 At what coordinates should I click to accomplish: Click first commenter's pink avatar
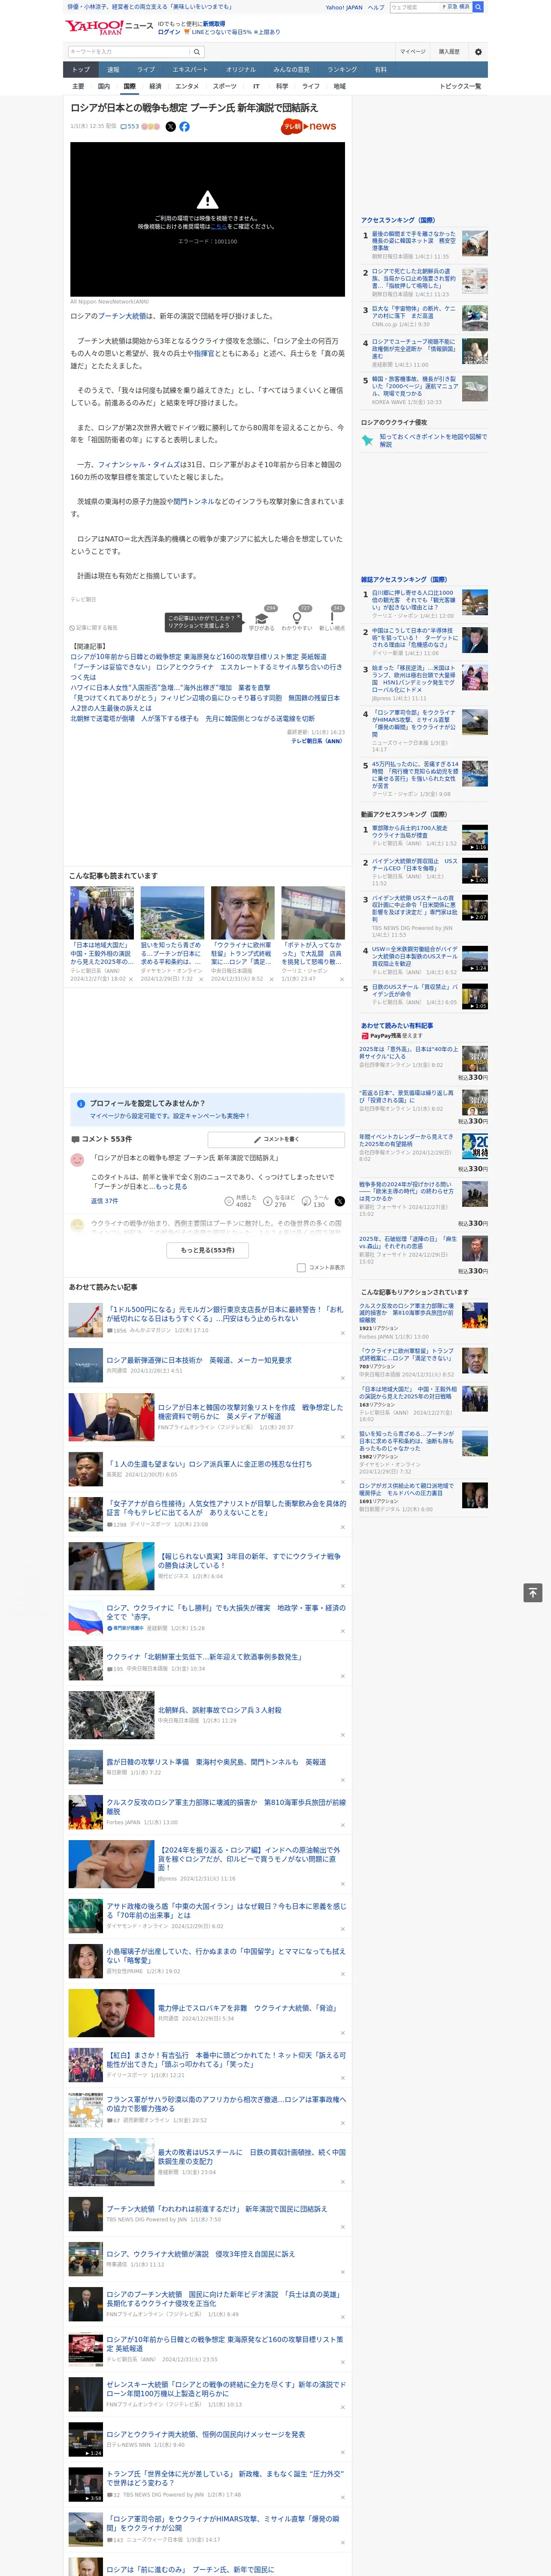pyautogui.click(x=77, y=1160)
